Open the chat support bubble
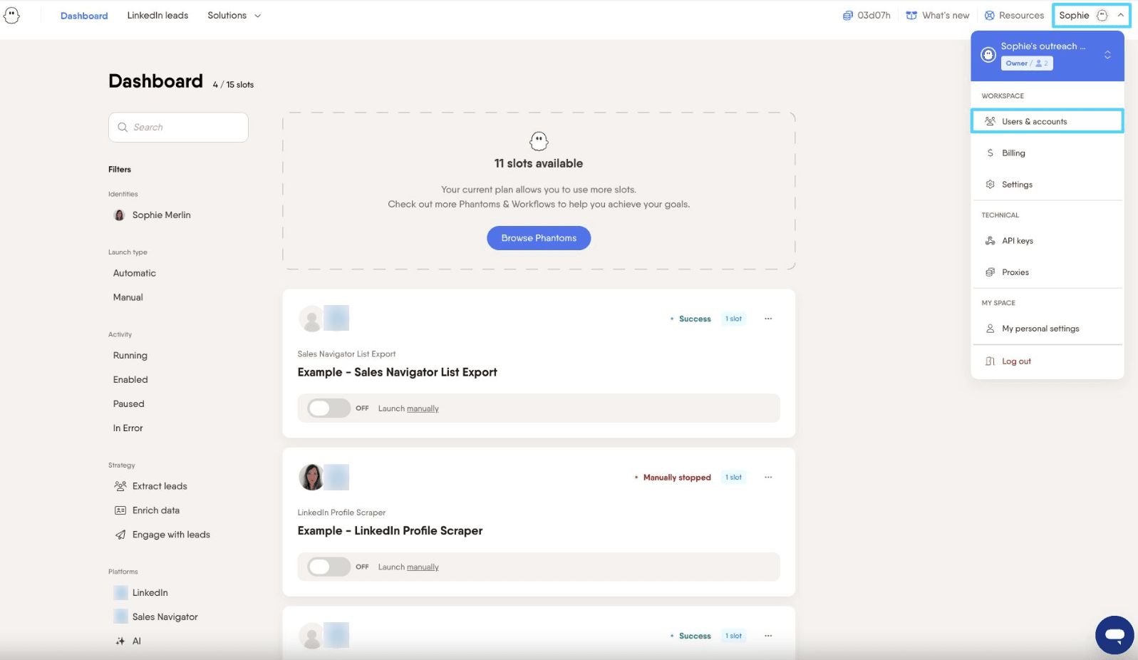This screenshot has height=660, width=1138. pos(1114,635)
